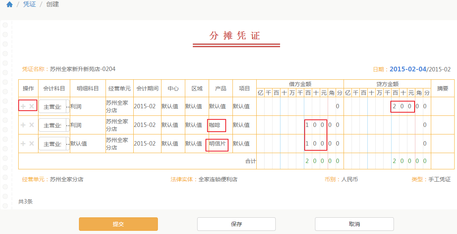Viewport: 457px width, 234px height.
Task: Click the 会计期间 column header
Action: [148, 88]
